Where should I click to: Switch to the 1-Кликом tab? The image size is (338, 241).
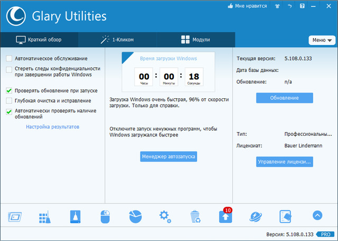coord(117,40)
